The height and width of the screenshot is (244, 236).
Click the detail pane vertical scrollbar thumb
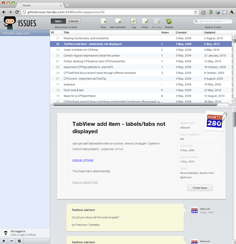click(x=234, y=119)
